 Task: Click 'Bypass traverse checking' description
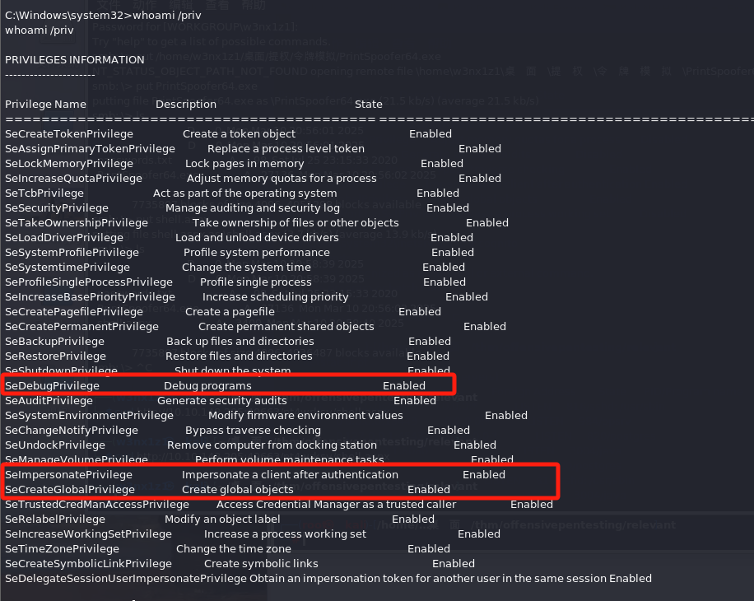click(x=254, y=431)
